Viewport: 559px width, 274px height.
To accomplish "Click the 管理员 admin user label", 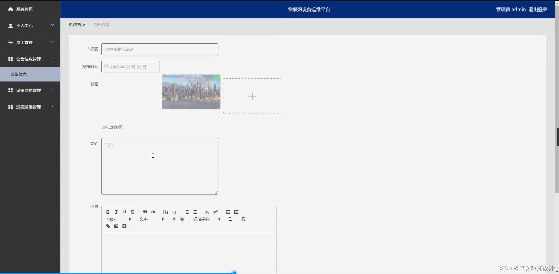I will [x=511, y=10].
